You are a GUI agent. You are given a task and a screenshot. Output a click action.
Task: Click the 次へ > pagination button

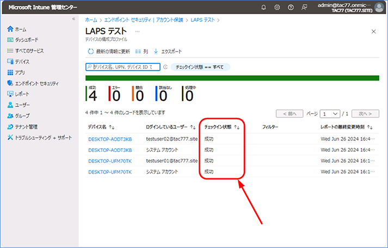(x=365, y=114)
